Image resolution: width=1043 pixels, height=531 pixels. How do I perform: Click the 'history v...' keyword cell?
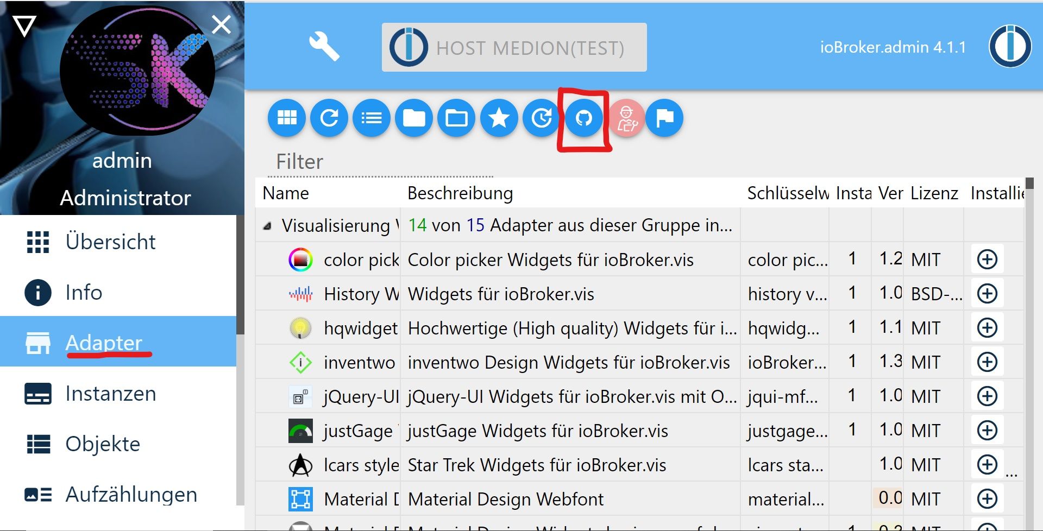pyautogui.click(x=787, y=294)
